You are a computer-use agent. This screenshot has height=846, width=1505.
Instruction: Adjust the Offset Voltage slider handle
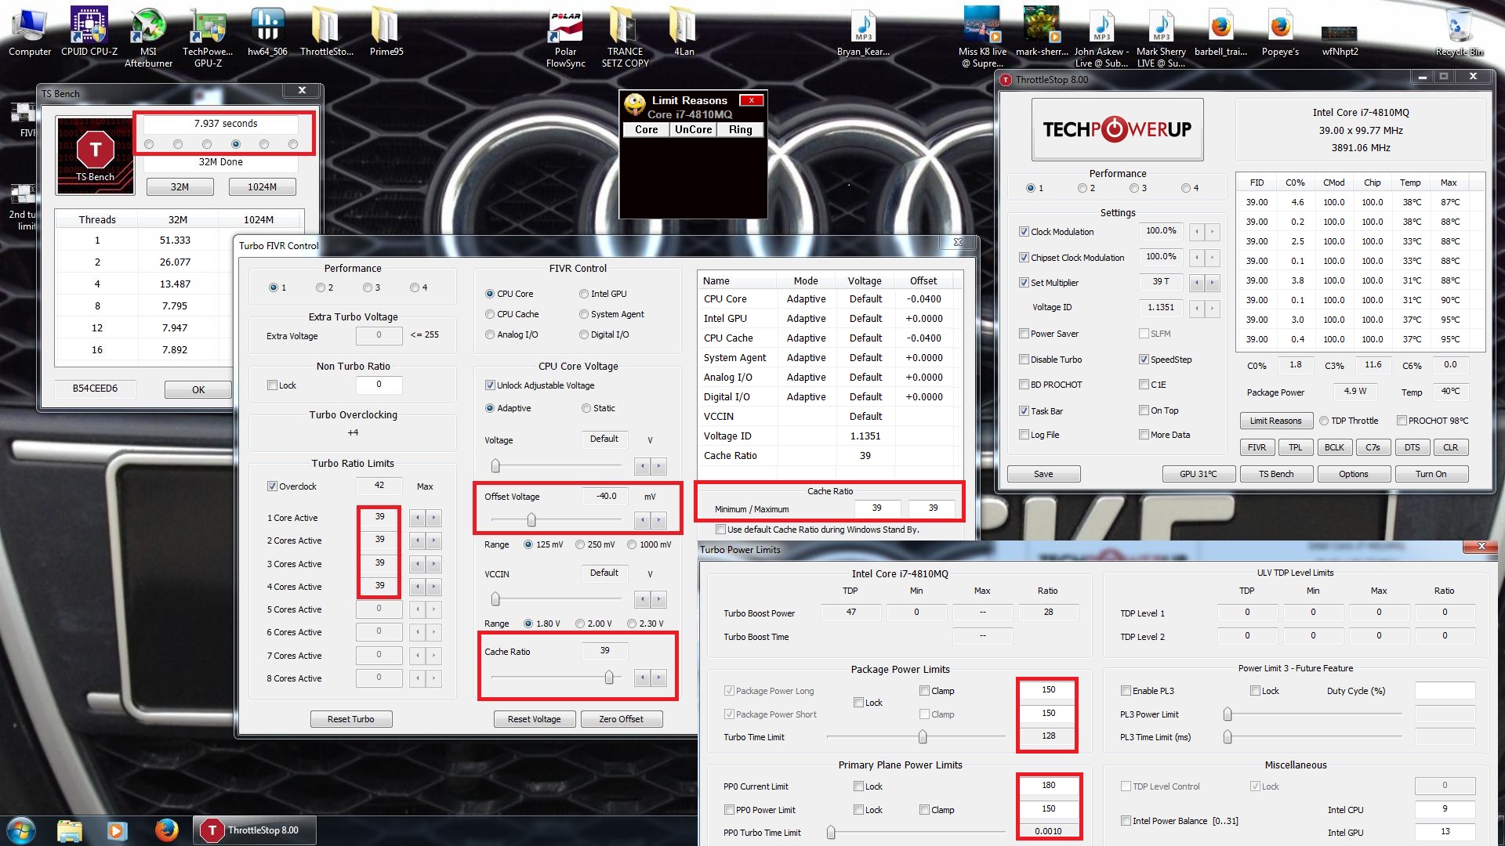(x=531, y=520)
